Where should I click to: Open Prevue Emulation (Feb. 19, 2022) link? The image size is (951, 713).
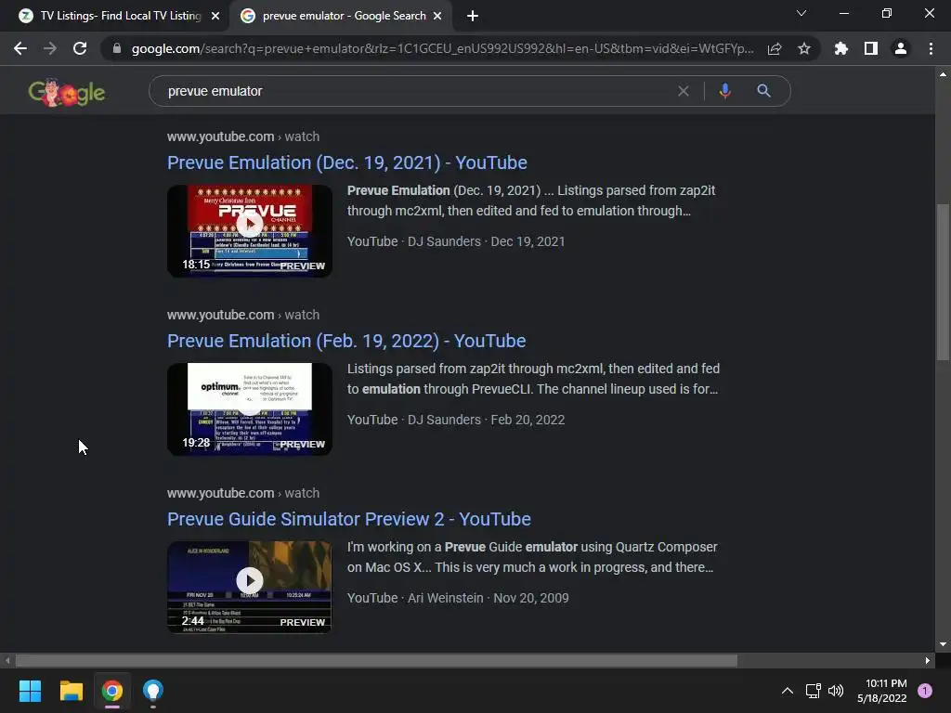346,341
